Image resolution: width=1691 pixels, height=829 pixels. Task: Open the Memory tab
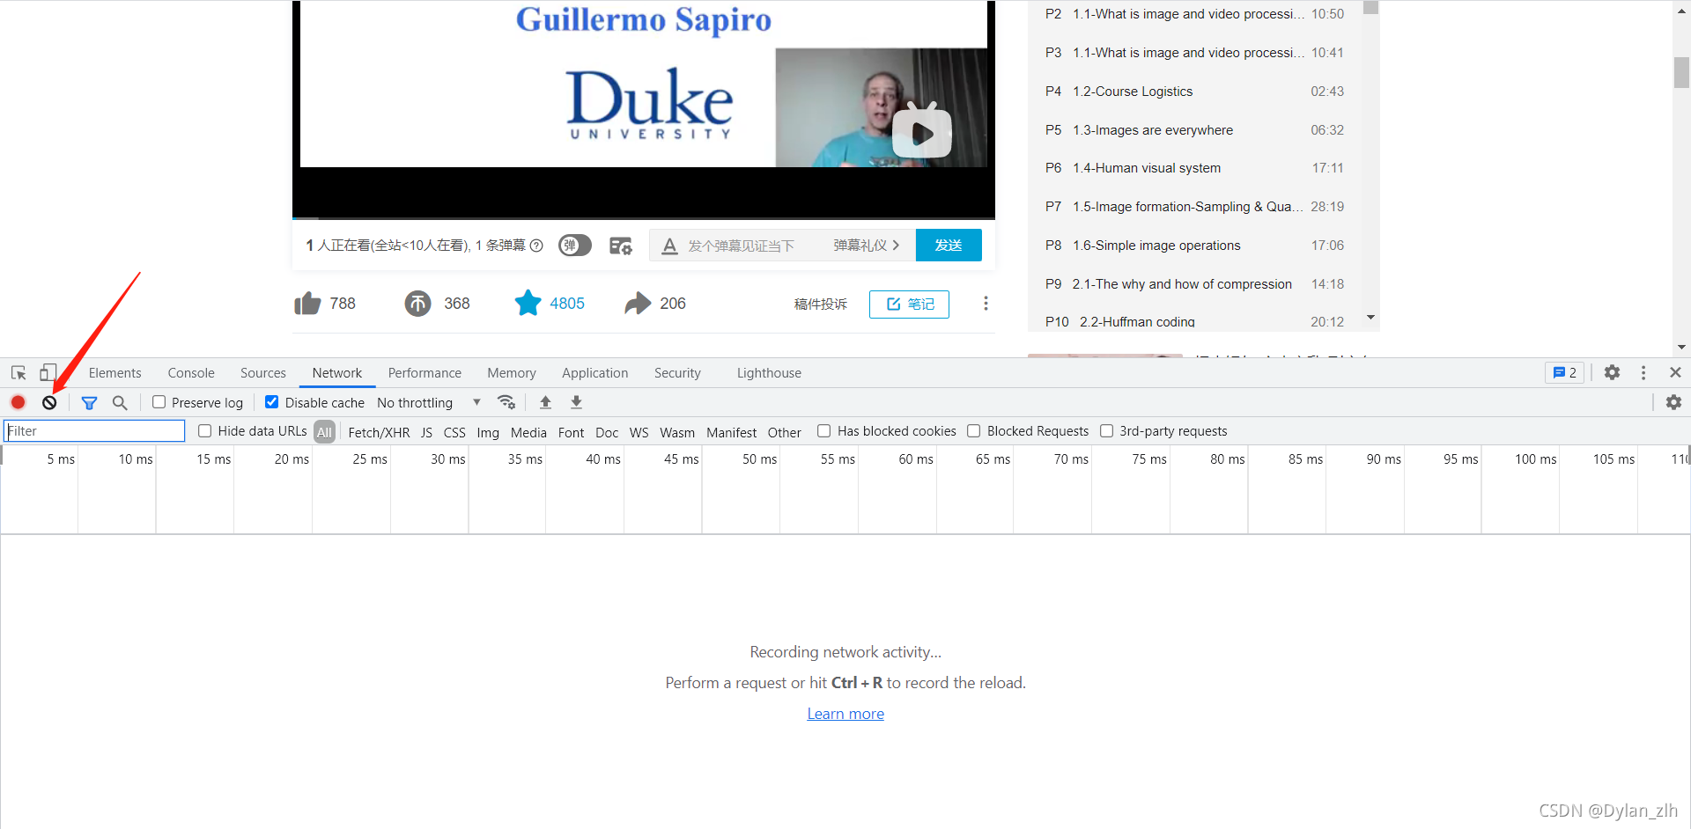(x=512, y=372)
